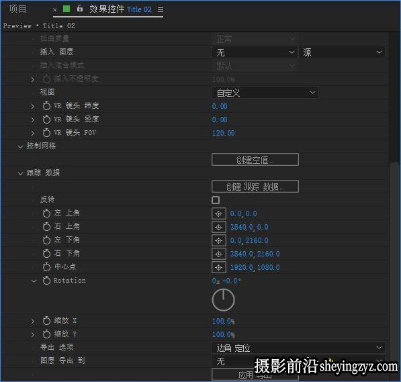Toggle stopwatch for 右 上角
The width and height of the screenshot is (401, 382).
46,226
